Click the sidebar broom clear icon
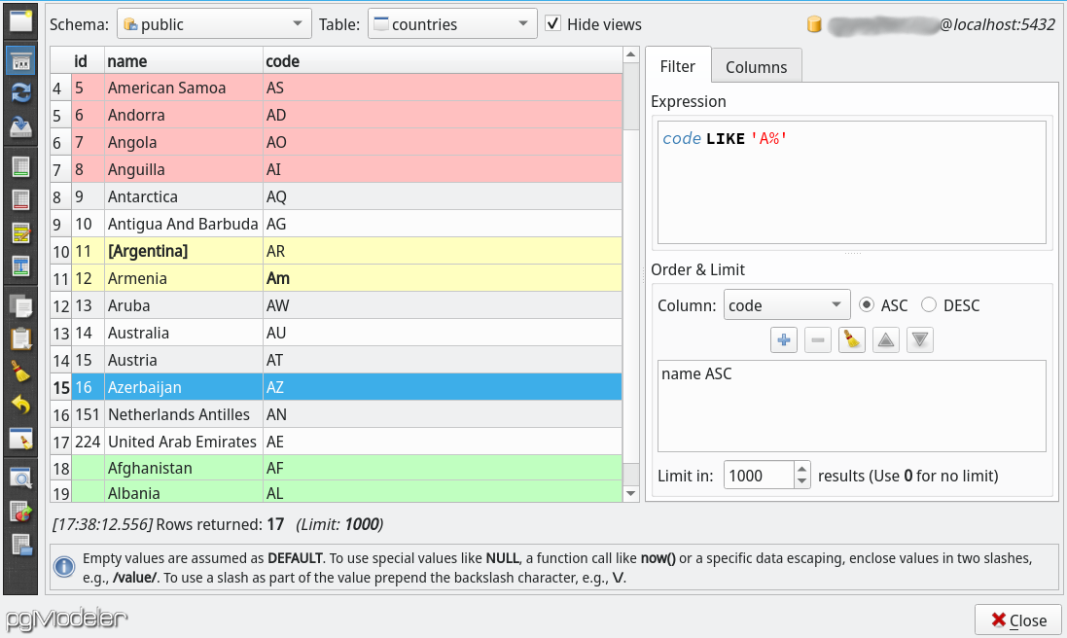 [x=20, y=372]
